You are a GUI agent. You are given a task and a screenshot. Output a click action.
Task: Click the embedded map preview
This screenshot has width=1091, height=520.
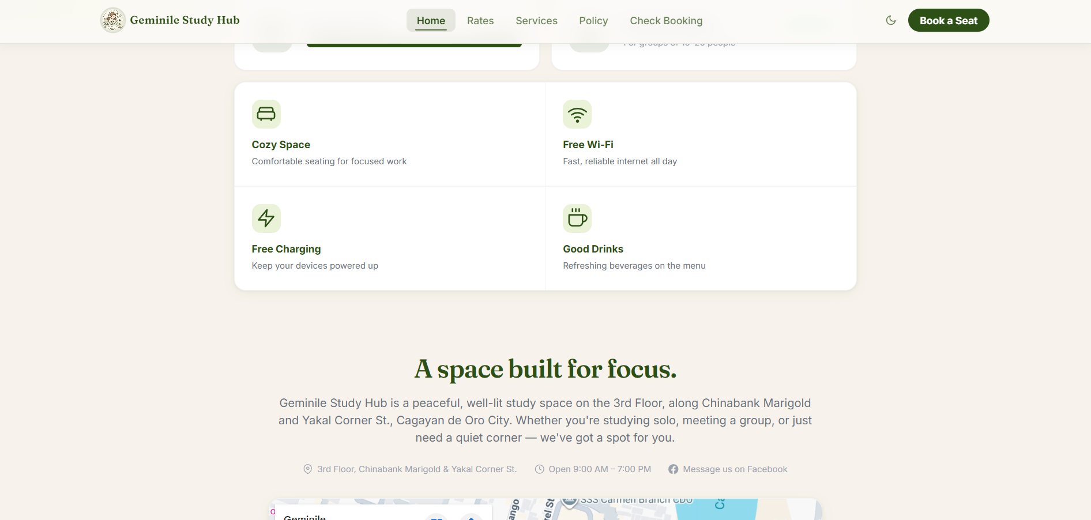[x=545, y=510]
